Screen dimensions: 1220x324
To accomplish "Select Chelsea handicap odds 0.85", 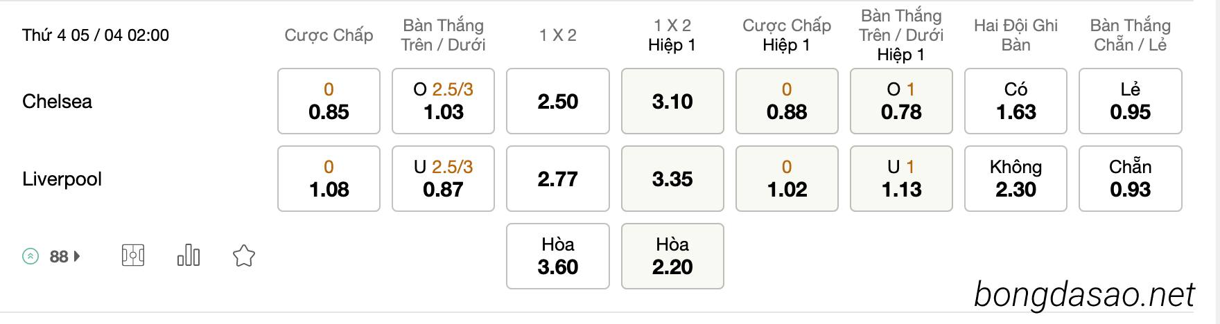I will tap(329, 101).
